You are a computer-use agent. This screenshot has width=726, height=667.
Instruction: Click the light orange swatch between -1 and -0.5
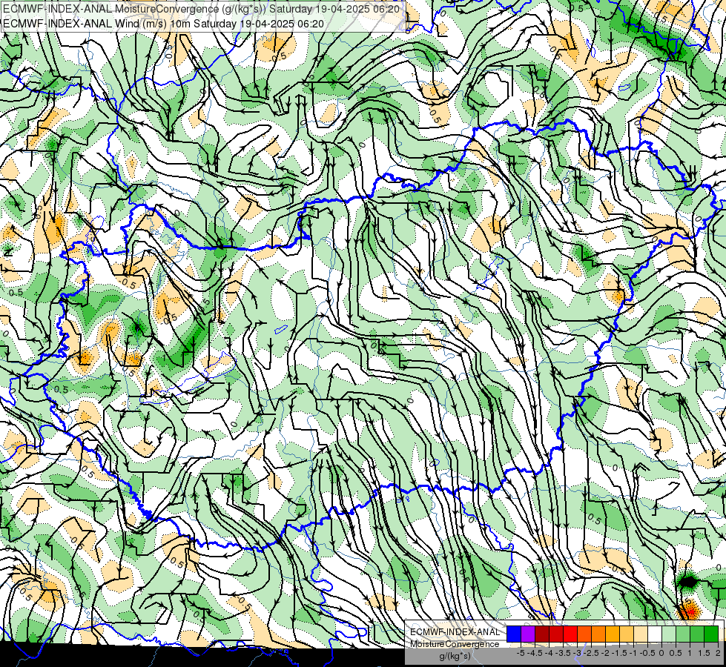coord(627,634)
